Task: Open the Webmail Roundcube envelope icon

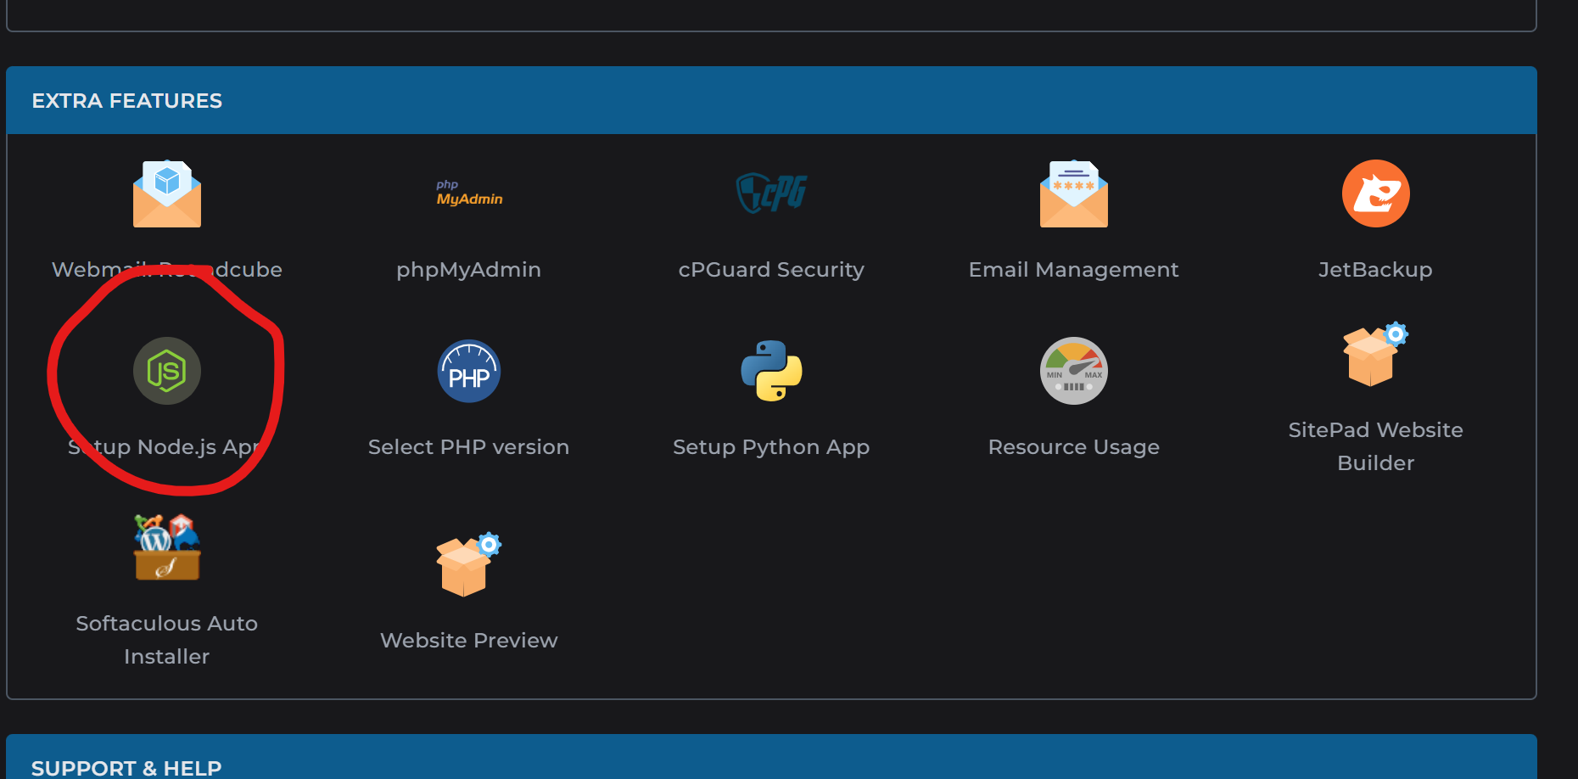Action: pos(167,194)
